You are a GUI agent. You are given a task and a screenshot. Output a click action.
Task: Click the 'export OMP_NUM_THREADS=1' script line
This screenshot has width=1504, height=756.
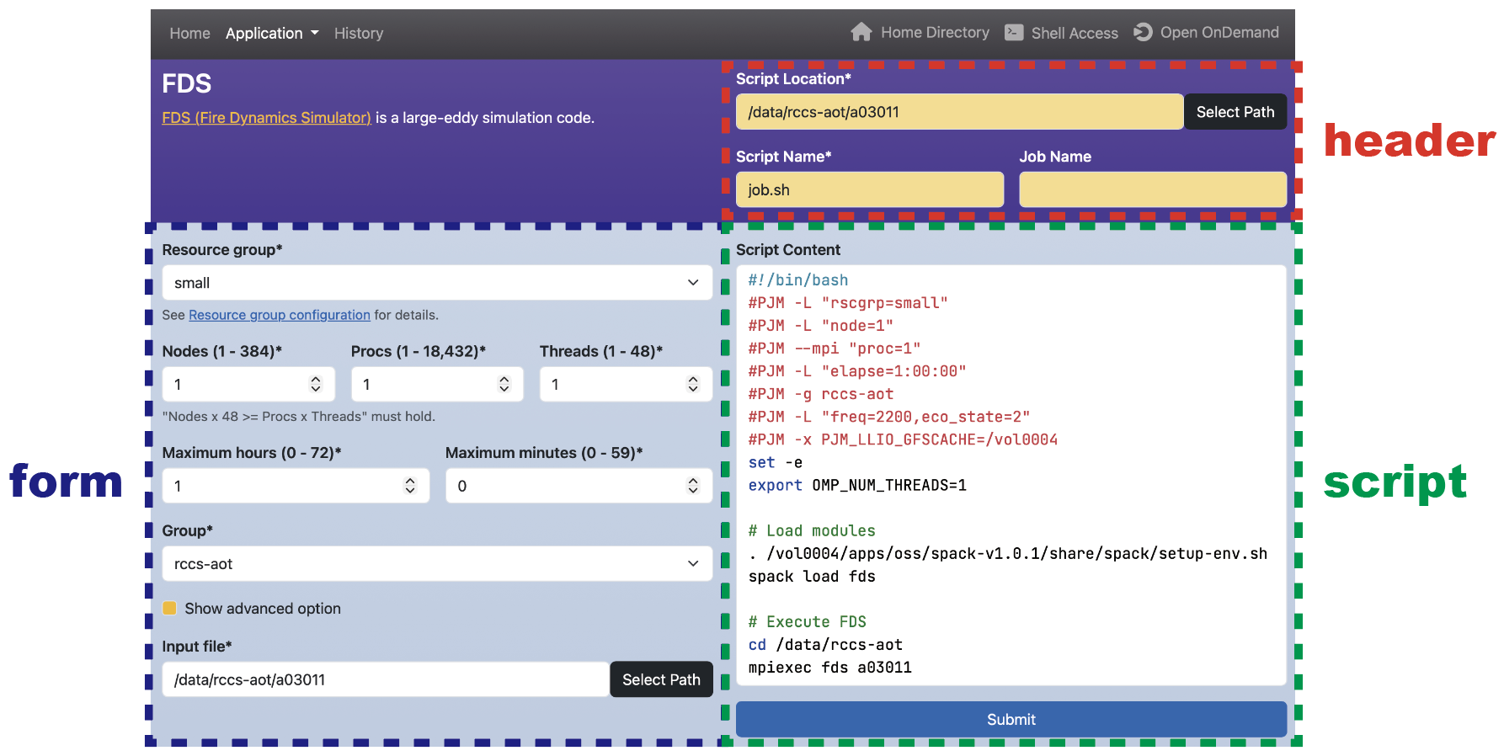[x=857, y=486]
